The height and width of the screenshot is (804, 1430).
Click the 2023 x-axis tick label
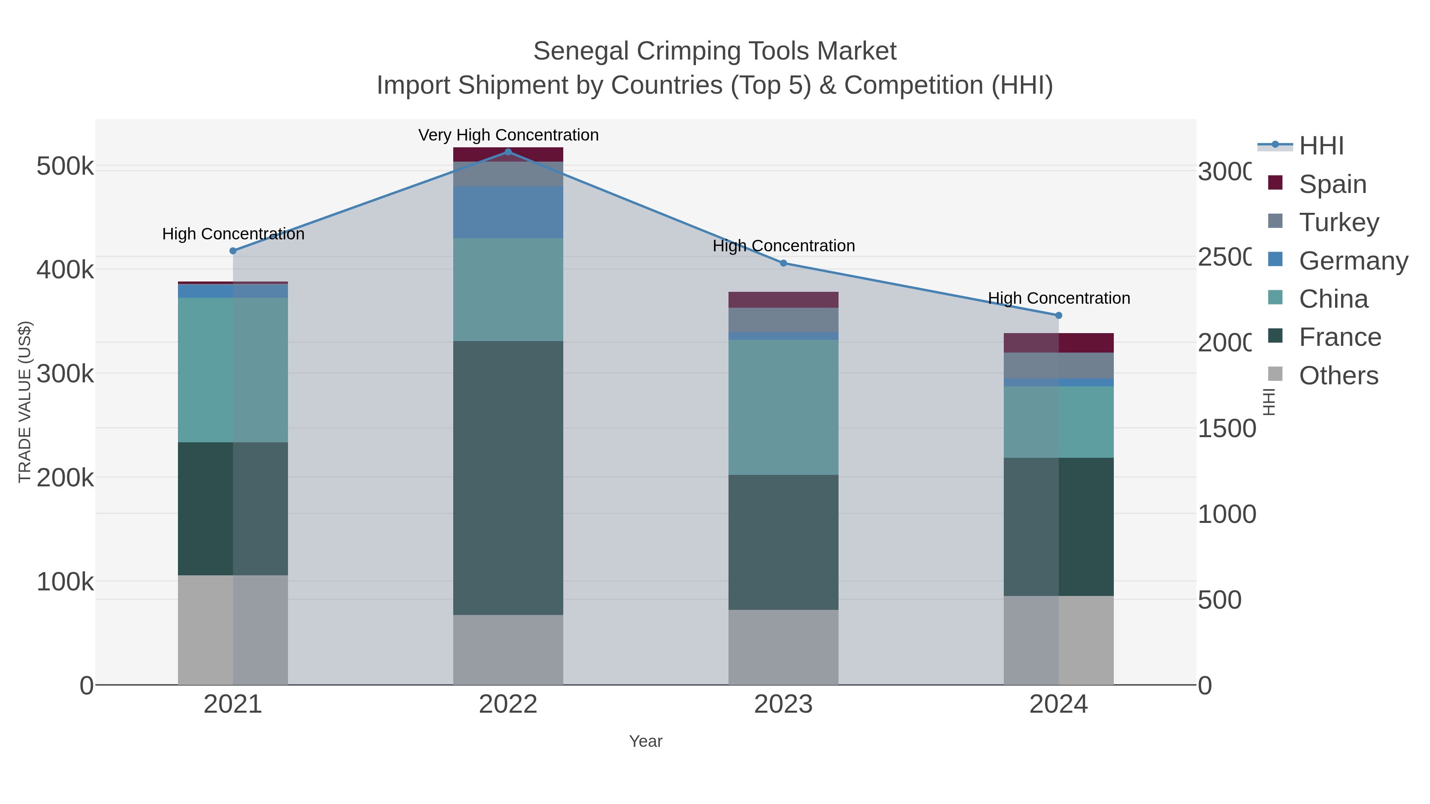click(x=783, y=705)
